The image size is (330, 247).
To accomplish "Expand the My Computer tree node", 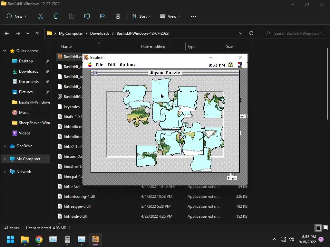I will tap(5, 159).
